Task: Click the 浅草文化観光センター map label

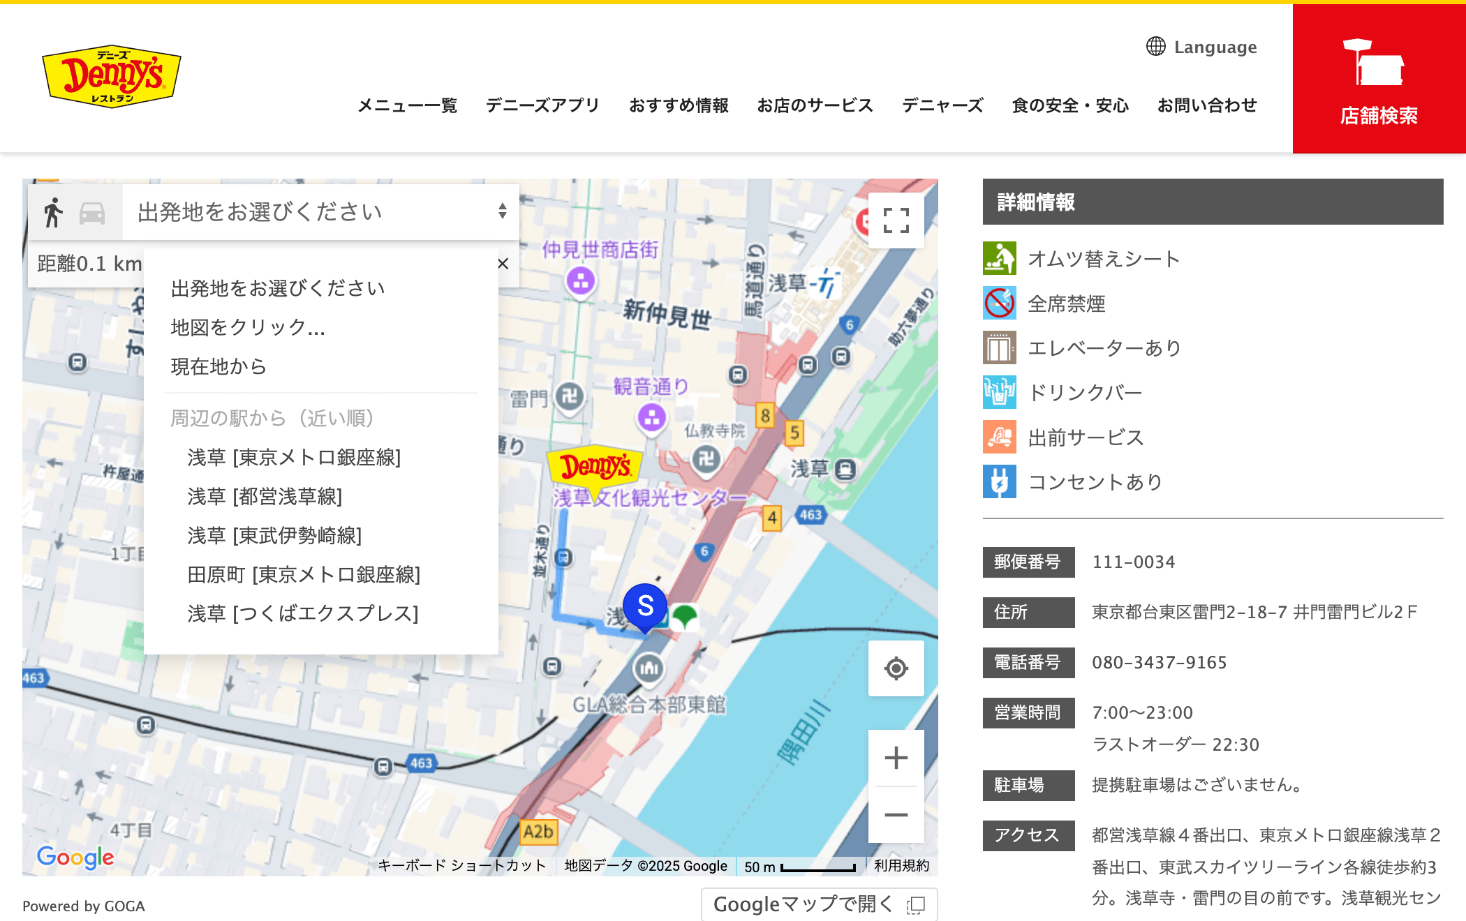Action: [651, 498]
